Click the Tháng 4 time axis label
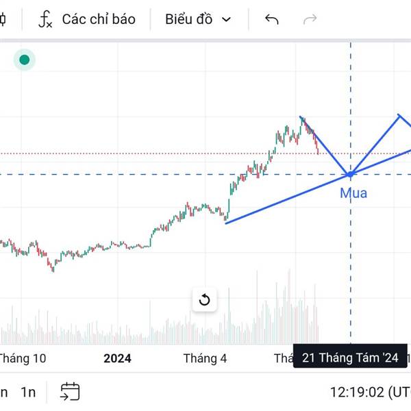The height and width of the screenshot is (411, 411). pyautogui.click(x=205, y=358)
